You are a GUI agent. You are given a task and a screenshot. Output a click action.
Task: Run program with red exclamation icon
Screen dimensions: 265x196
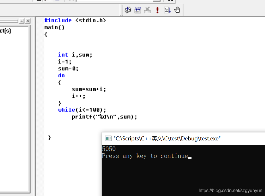coord(157,10)
